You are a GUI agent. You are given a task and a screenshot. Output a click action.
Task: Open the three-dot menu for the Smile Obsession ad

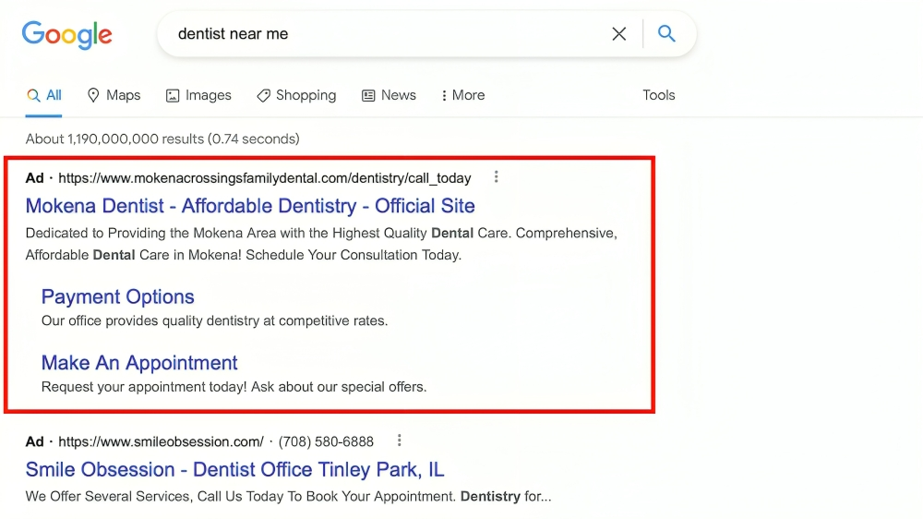[399, 441]
